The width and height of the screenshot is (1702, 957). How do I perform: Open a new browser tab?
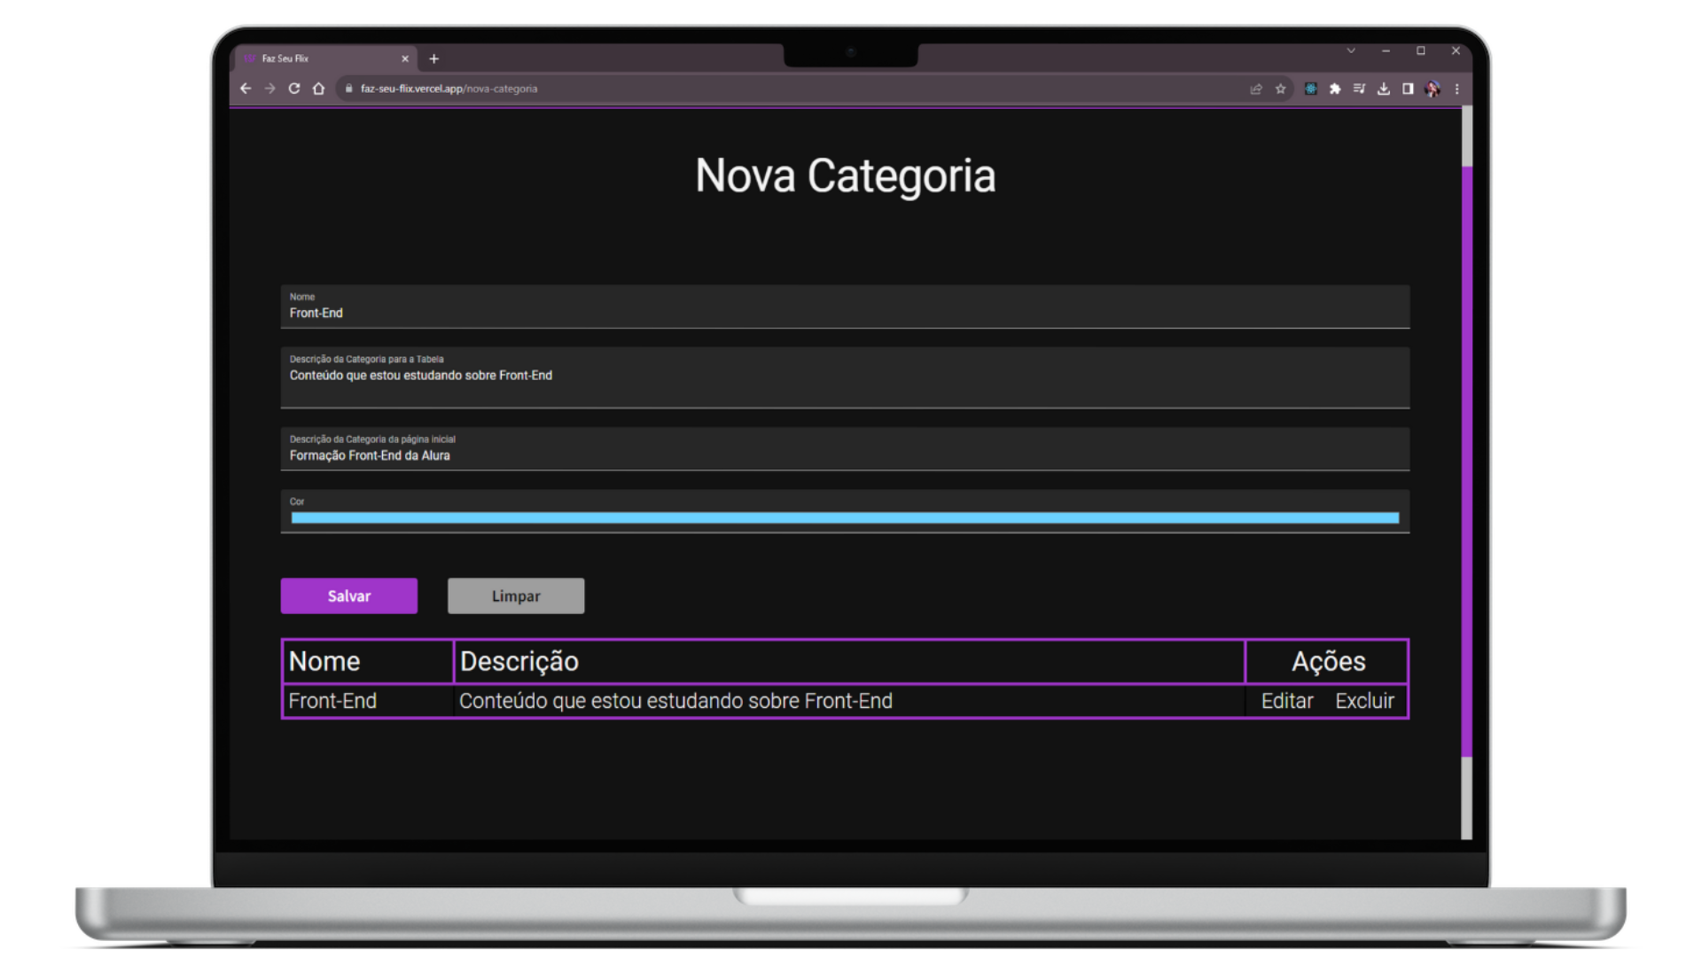[433, 58]
